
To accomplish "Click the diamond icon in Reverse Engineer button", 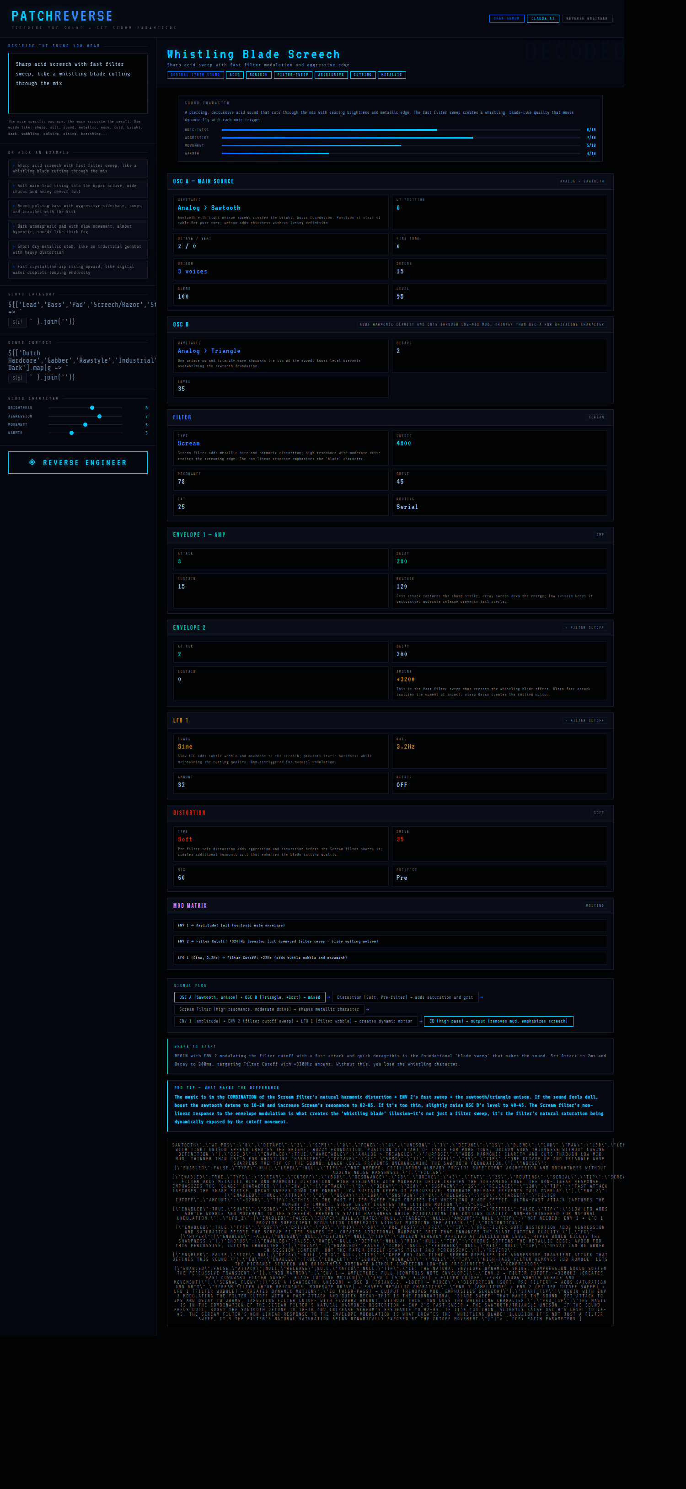I will pos(32,462).
